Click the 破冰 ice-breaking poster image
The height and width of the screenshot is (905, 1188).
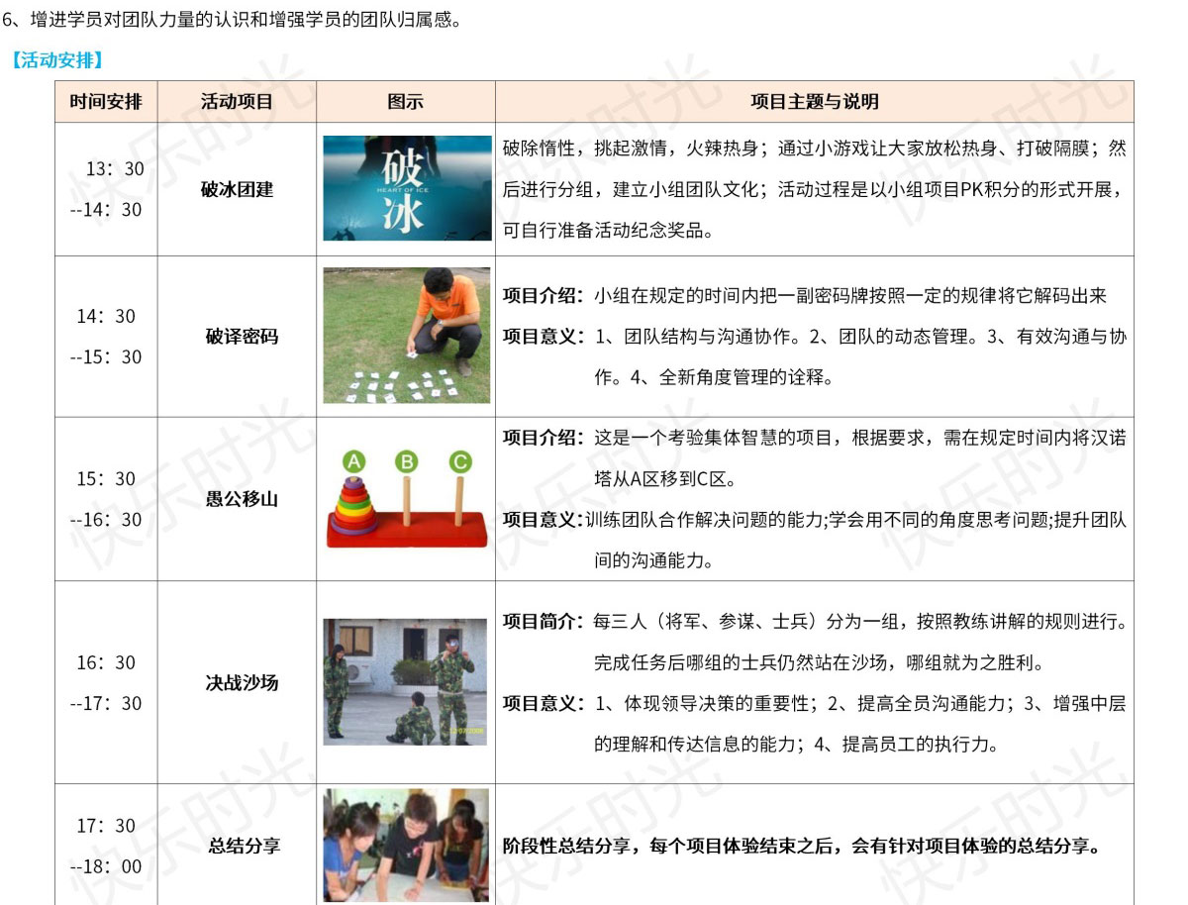(407, 188)
